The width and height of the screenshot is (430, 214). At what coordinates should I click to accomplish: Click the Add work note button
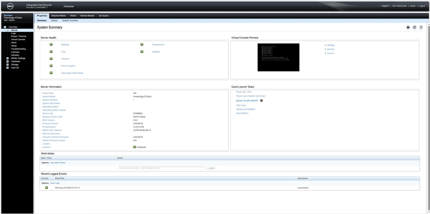(x=211, y=168)
